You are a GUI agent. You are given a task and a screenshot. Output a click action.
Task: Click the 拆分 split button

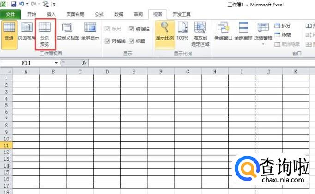pos(283,25)
